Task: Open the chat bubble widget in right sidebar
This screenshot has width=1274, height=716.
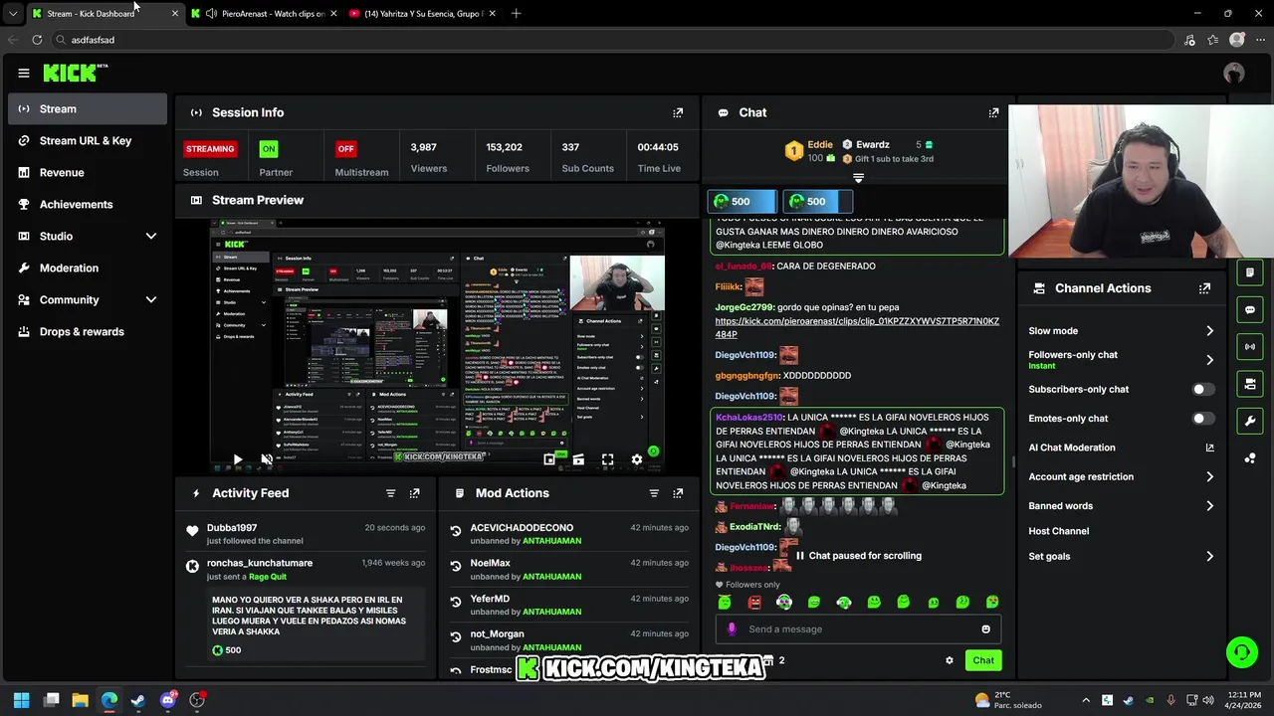Action: click(x=1250, y=309)
